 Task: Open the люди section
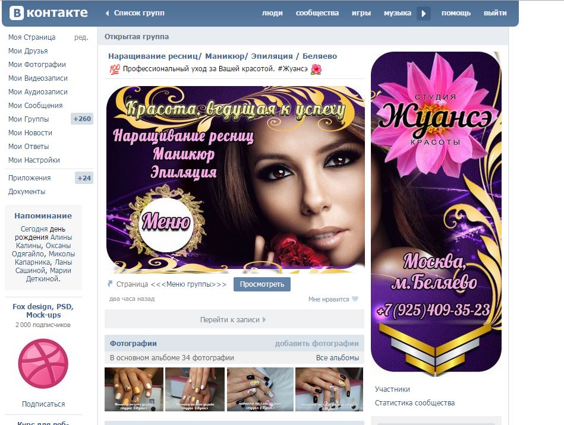click(x=272, y=13)
